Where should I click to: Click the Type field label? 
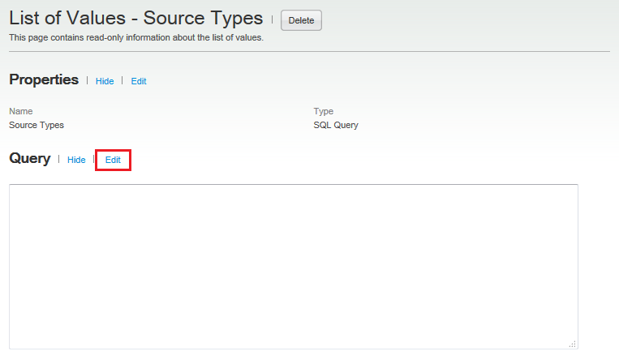click(323, 111)
